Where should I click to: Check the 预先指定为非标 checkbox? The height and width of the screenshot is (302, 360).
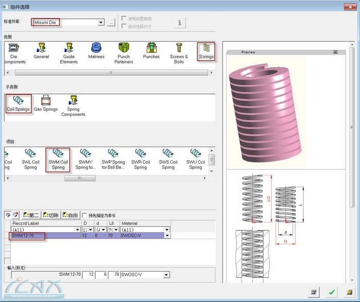84,215
